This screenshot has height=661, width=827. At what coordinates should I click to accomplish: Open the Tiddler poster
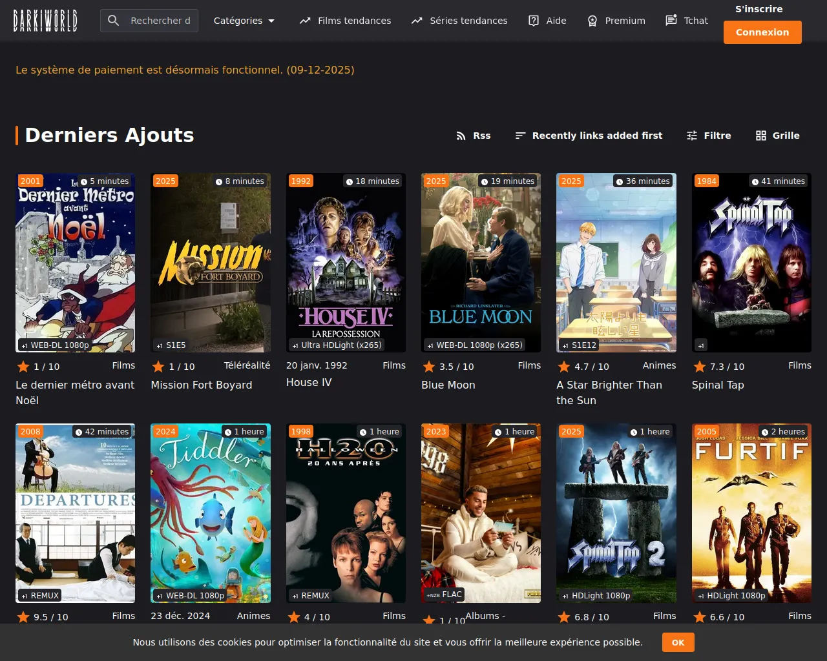(x=211, y=513)
